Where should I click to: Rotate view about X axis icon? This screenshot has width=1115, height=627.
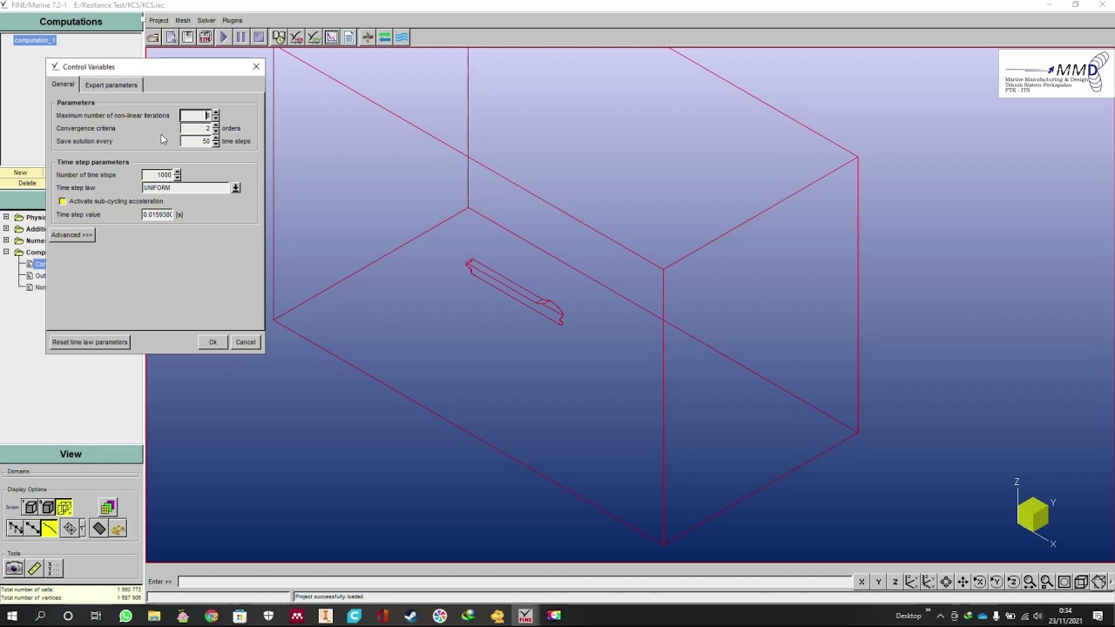pyautogui.click(x=979, y=582)
